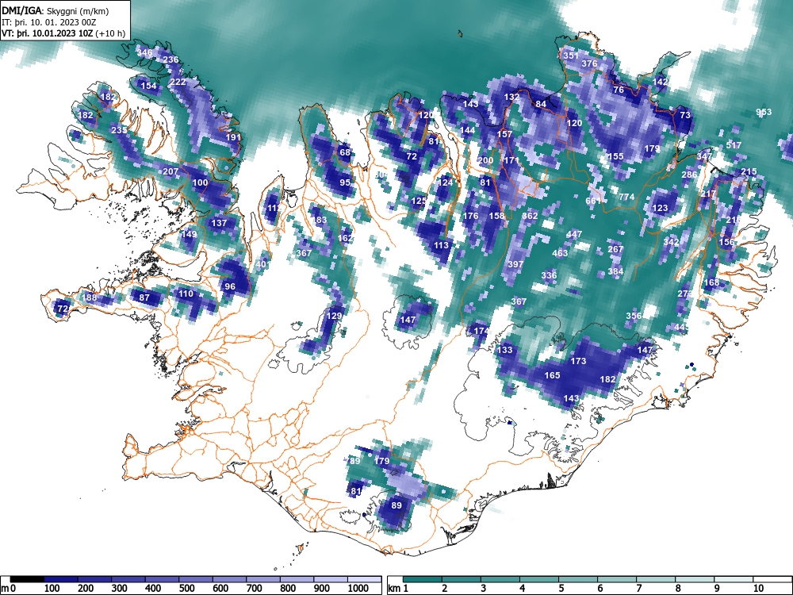
Task: Click the palest 9–10 km legend swatch
Action: pyautogui.click(x=734, y=579)
